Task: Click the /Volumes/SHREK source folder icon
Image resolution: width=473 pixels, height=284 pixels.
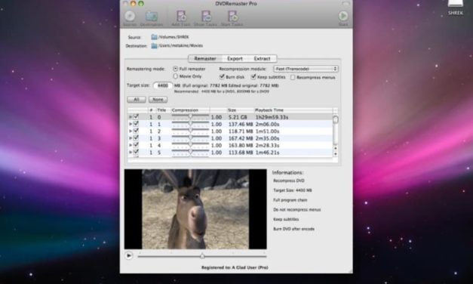Action: [154, 37]
